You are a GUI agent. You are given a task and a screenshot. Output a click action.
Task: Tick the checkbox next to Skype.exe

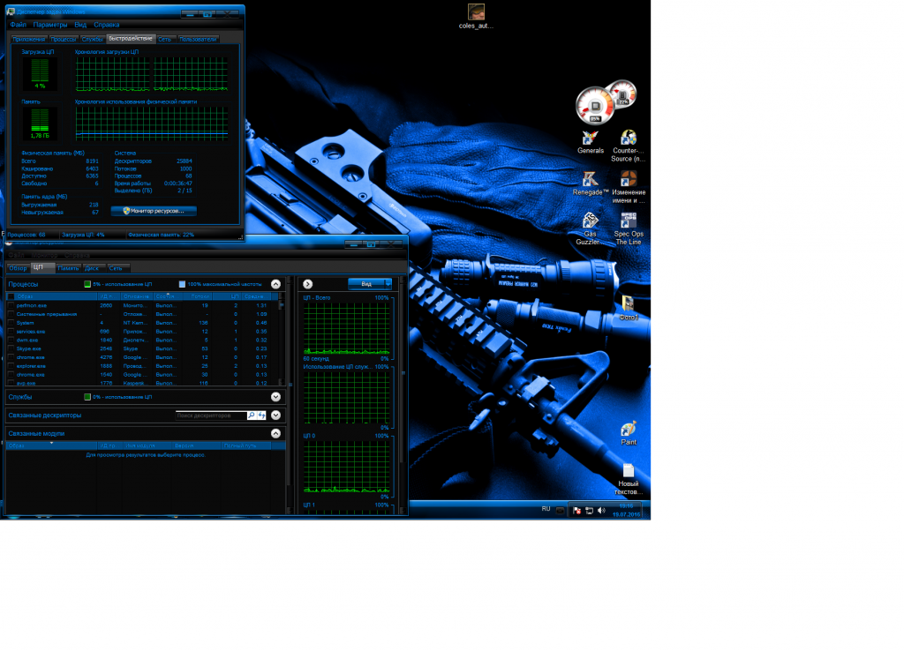(11, 348)
